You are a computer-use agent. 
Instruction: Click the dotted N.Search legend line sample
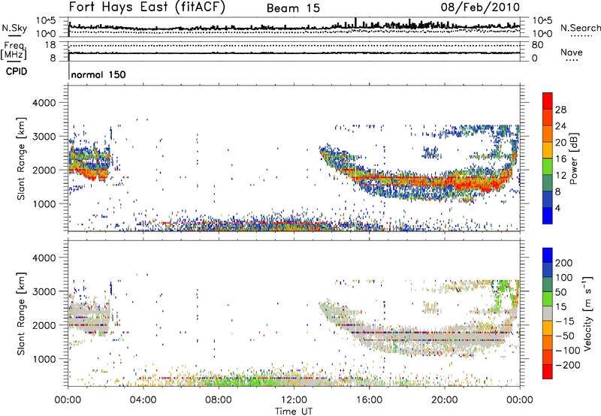581,36
